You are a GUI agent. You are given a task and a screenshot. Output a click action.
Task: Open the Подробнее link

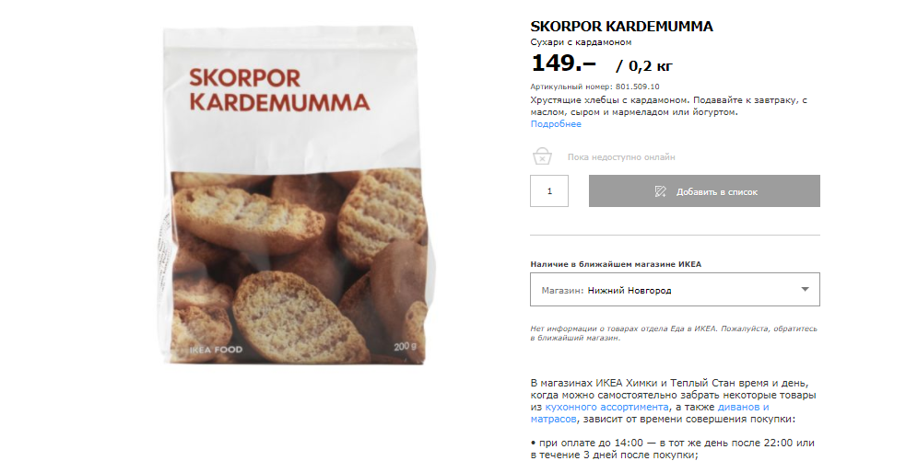(556, 124)
